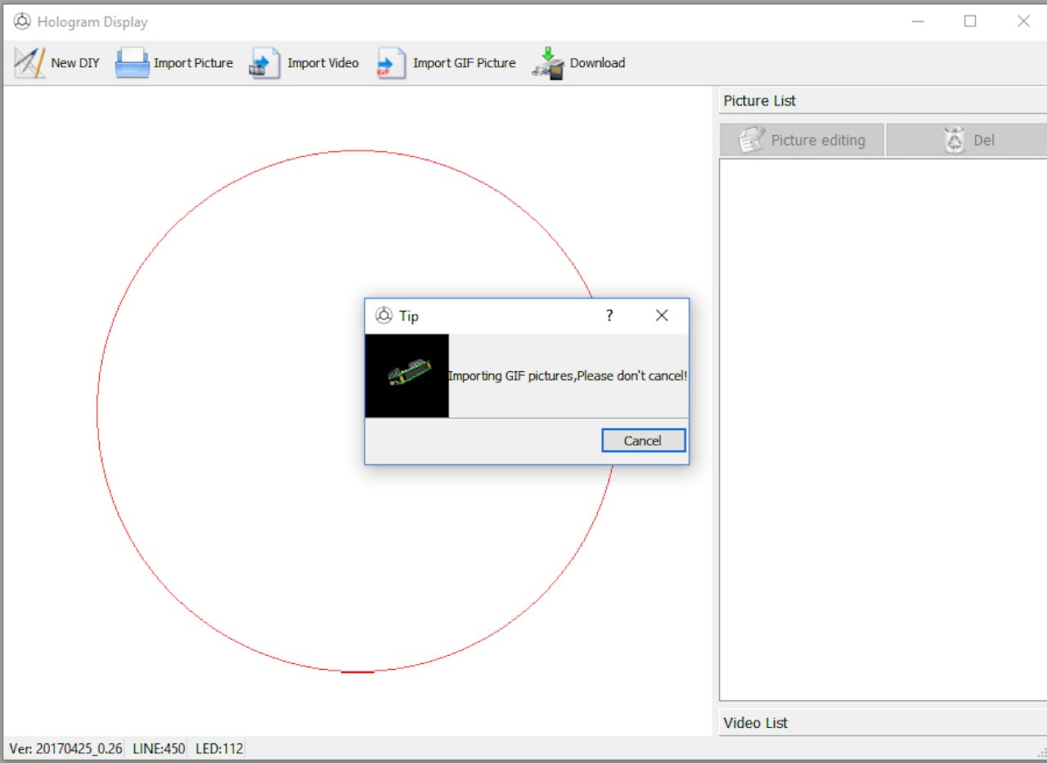Start Download via its toolbar label
The width and height of the screenshot is (1047, 763).
coord(597,63)
